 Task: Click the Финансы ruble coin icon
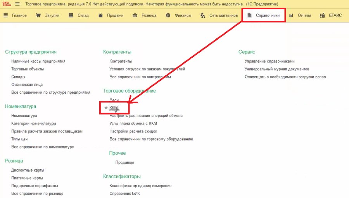(168, 15)
